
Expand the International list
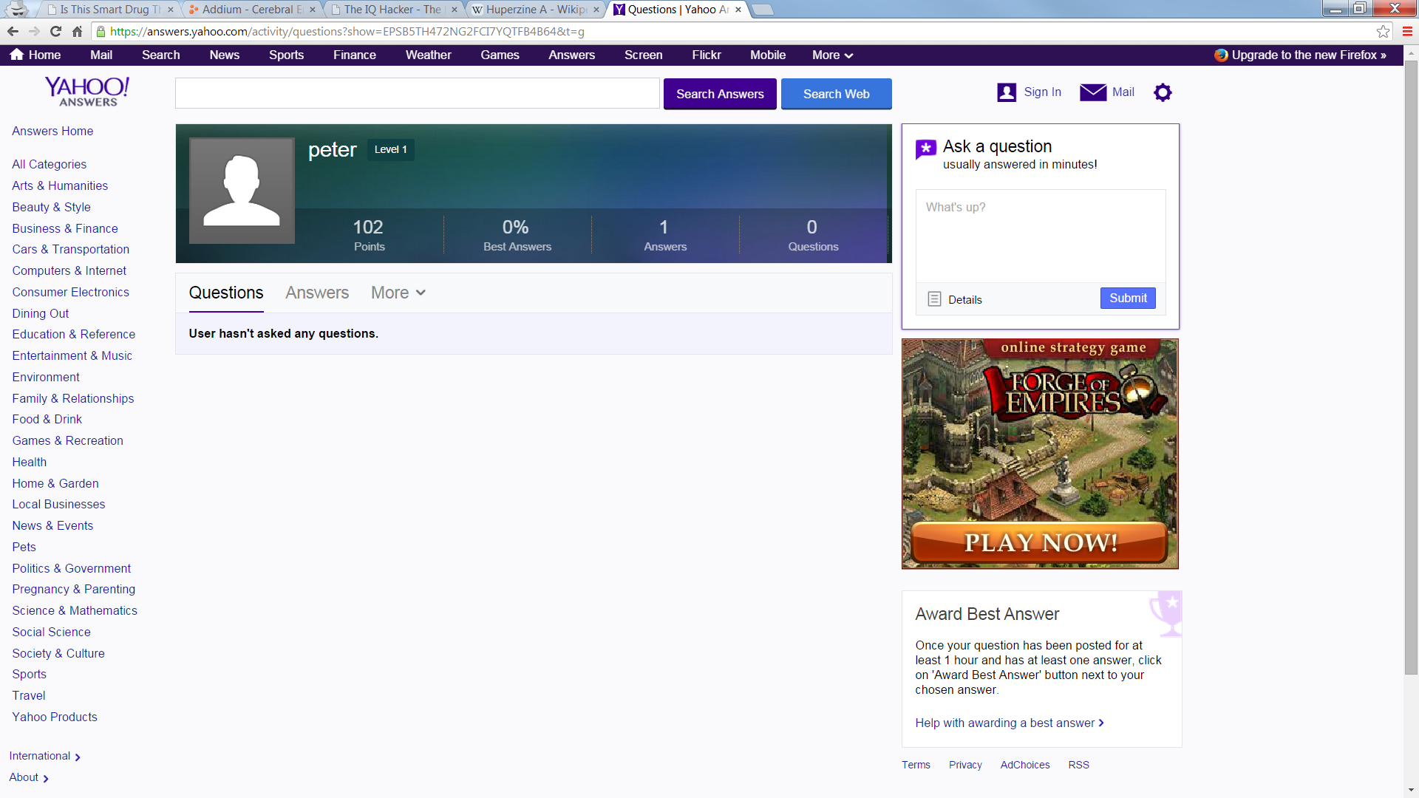(x=45, y=756)
